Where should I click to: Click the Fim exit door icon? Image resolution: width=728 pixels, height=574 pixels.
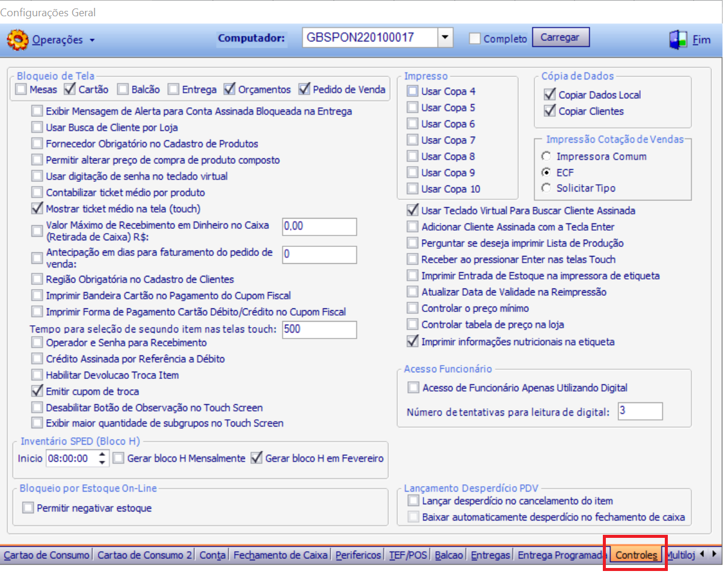point(678,40)
